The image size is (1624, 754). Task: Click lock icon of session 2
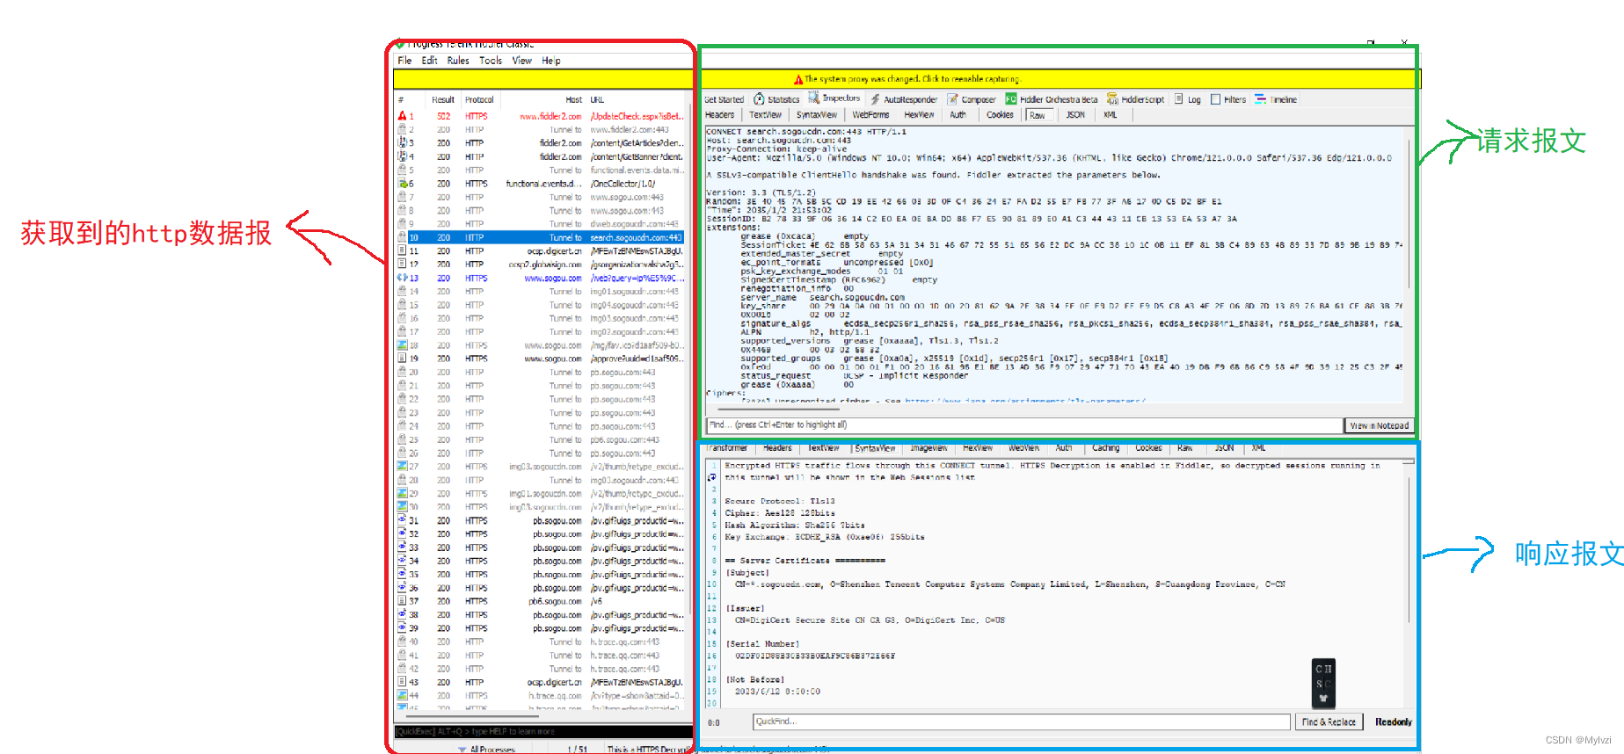(403, 129)
